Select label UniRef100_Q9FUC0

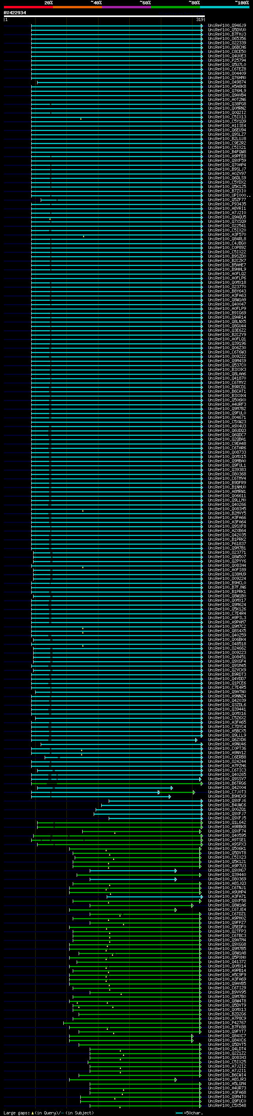tap(227, 1101)
